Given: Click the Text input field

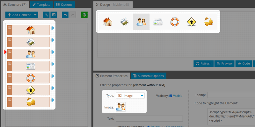Looking at the screenshot, I should click(149, 118).
